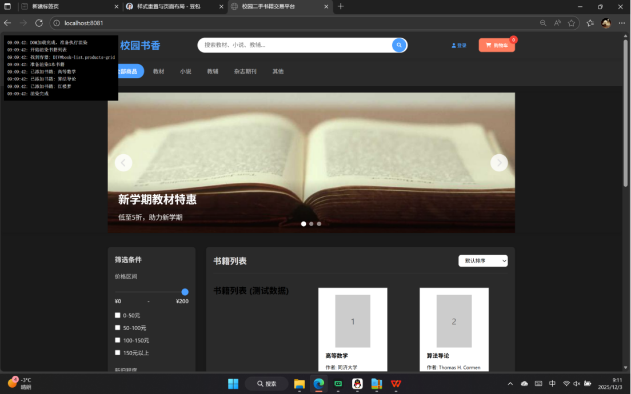Click the 筛选条件 filter heading
This screenshot has width=631, height=394.
[x=128, y=260]
